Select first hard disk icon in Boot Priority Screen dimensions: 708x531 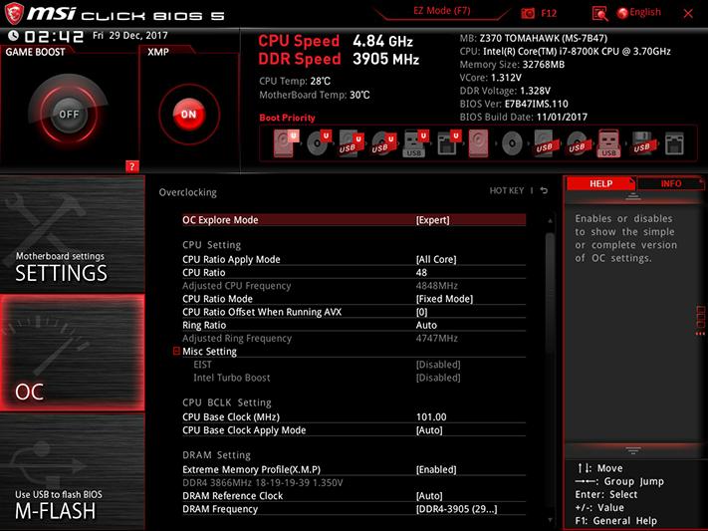click(284, 143)
